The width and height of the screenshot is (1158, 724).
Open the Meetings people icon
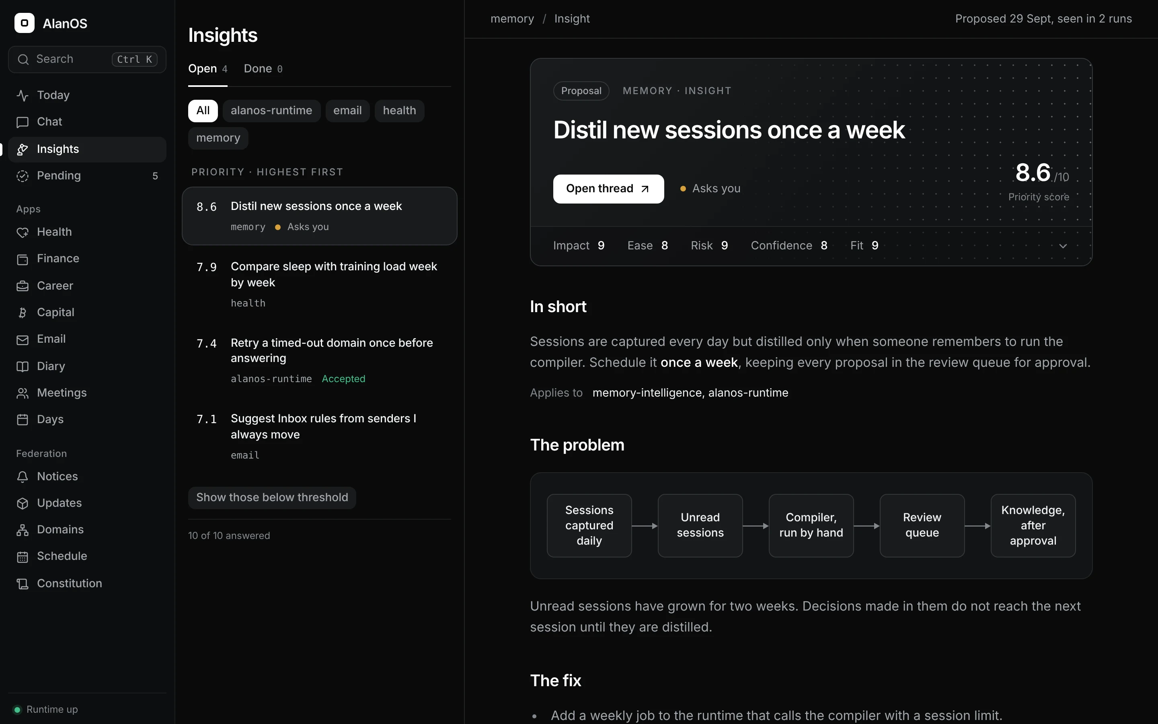tap(23, 393)
